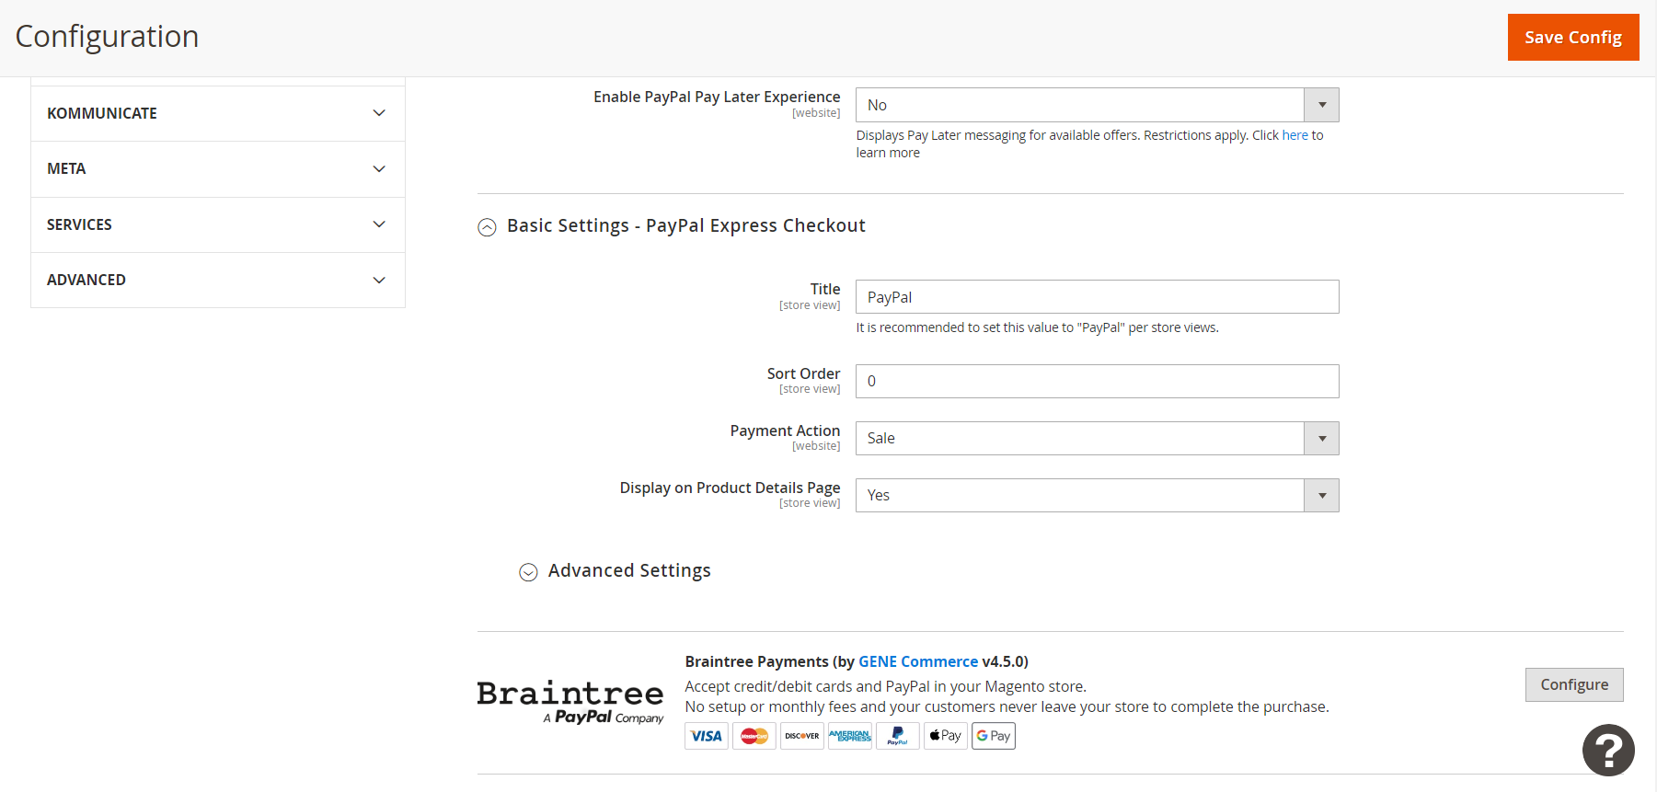Expand the KOMMUNICATE sidebar section
This screenshot has height=792, width=1657.
(218, 113)
